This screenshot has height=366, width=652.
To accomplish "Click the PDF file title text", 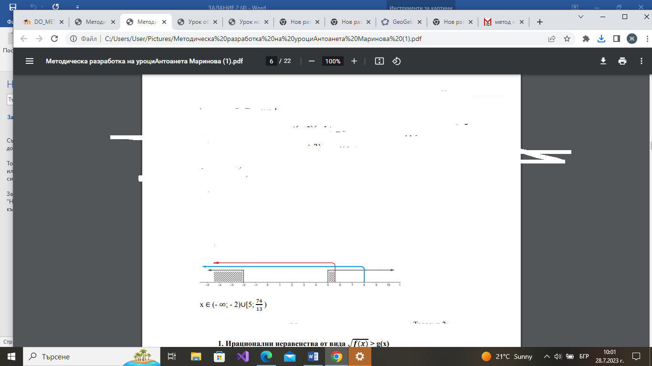I will [144, 61].
